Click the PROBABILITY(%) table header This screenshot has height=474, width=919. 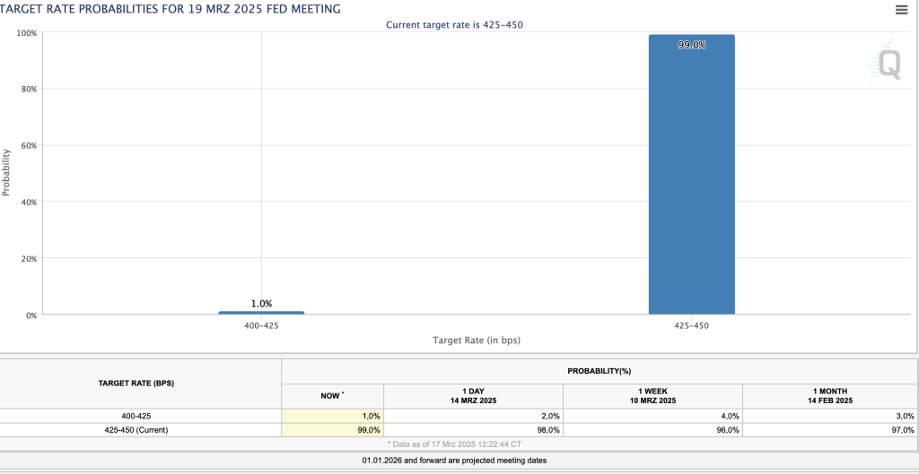(599, 371)
